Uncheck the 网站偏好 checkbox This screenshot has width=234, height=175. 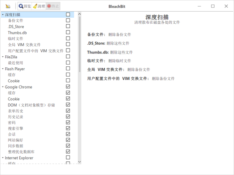(68, 140)
